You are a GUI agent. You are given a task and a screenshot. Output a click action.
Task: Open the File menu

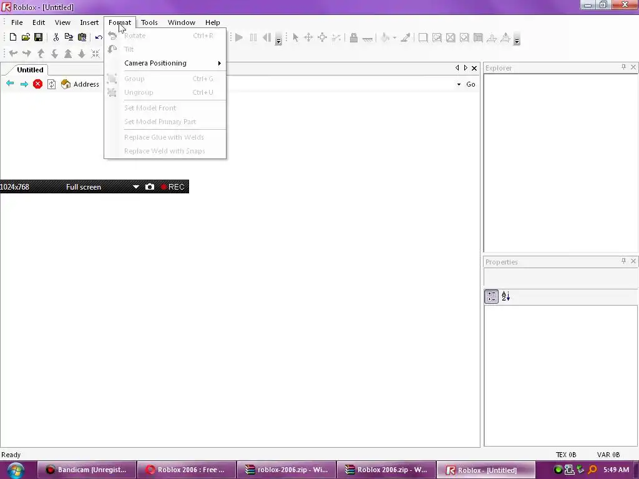17,22
